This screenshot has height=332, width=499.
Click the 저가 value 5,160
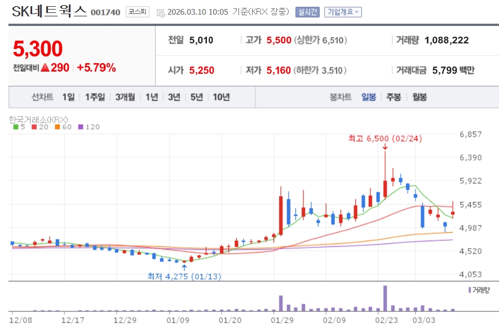[279, 70]
